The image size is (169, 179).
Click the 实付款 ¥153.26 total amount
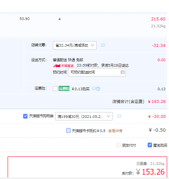(x=150, y=172)
